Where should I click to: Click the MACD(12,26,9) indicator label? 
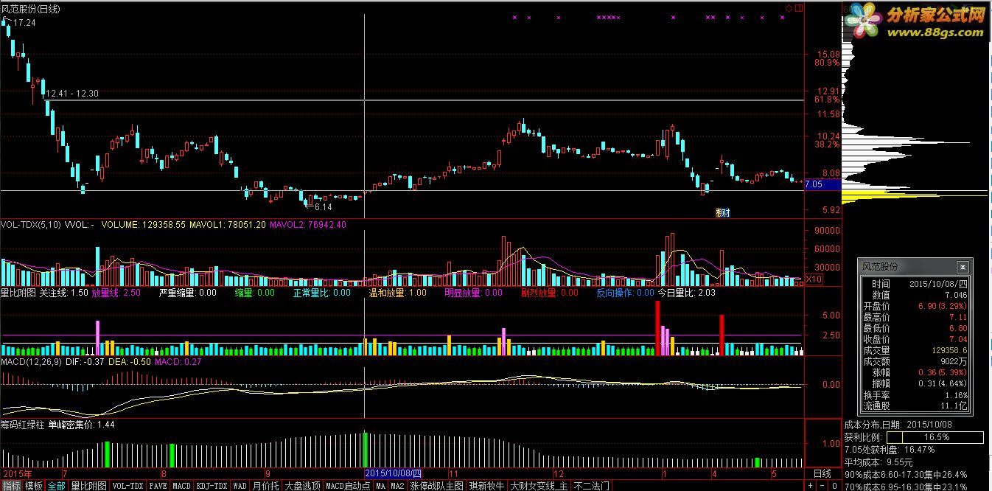pos(32,362)
